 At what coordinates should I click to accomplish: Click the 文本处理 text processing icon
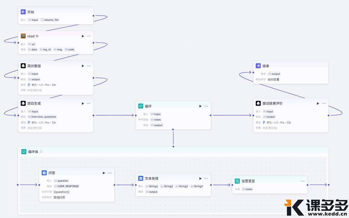tap(141, 178)
